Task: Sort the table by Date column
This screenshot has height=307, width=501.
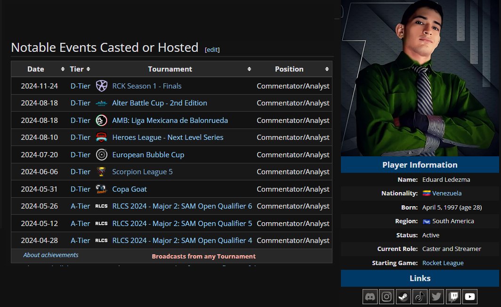Action: [x=63, y=69]
